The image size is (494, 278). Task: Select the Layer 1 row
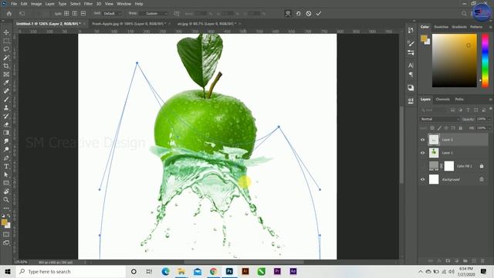[454, 153]
